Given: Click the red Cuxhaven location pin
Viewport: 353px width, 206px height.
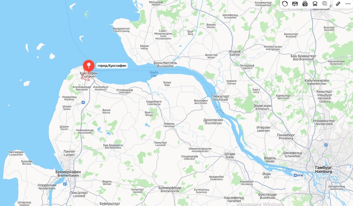Looking at the screenshot, I should (x=89, y=66).
